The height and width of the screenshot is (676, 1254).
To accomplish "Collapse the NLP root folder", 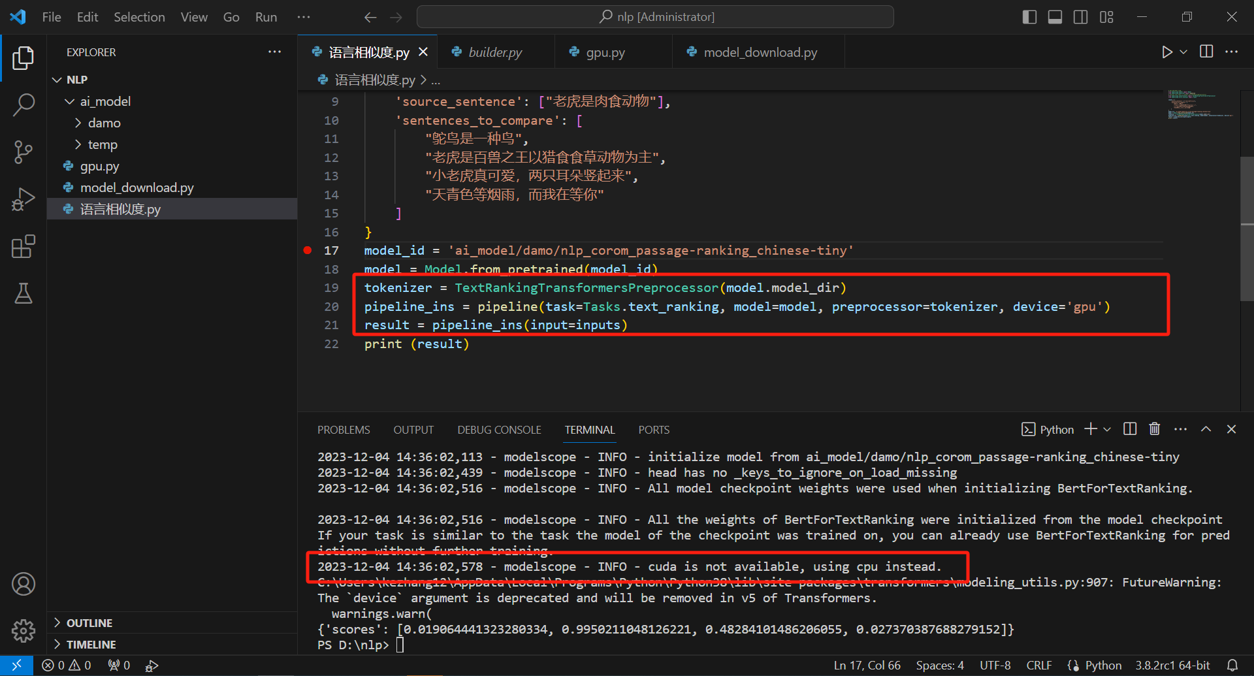I will point(57,80).
